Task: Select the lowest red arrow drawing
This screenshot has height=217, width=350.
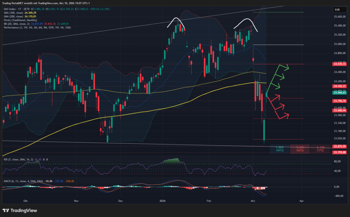Action: (x=282, y=115)
